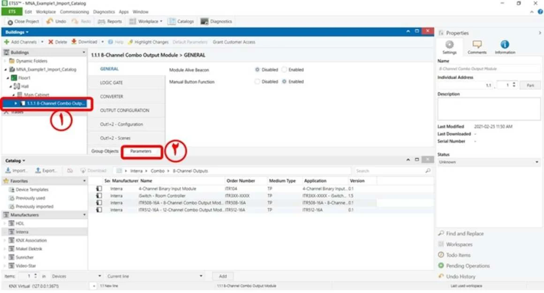This screenshot has width=544, height=293.
Task: Click Grant Customer Access
Action: coord(234,42)
